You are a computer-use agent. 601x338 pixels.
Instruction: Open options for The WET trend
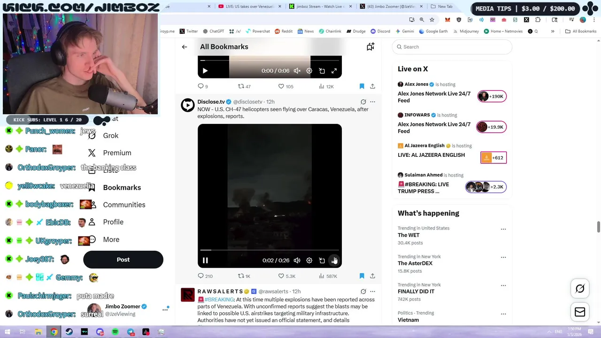pos(503,229)
